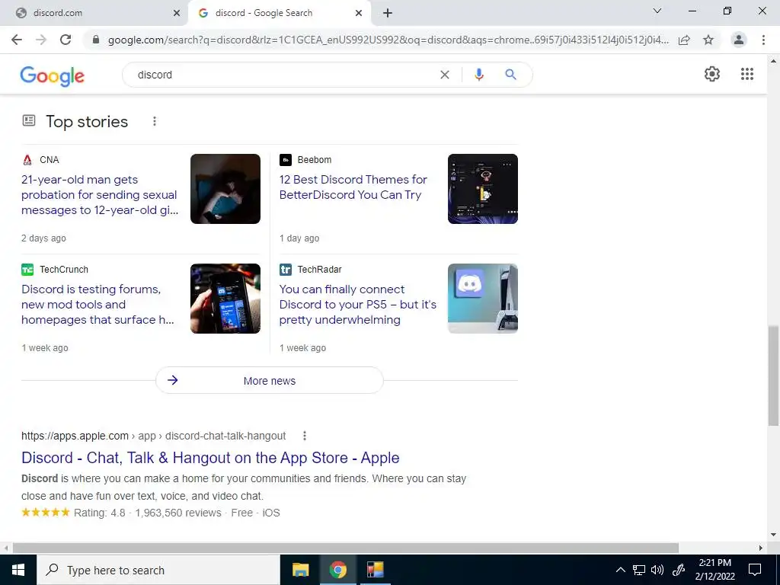
Task: Click the TechRadar source logo
Action: pos(286,270)
